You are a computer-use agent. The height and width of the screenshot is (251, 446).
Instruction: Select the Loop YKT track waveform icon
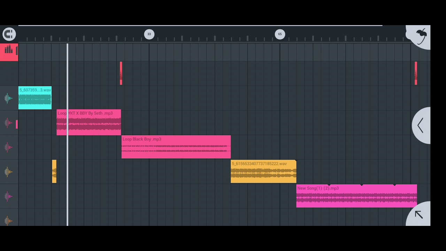click(9, 123)
